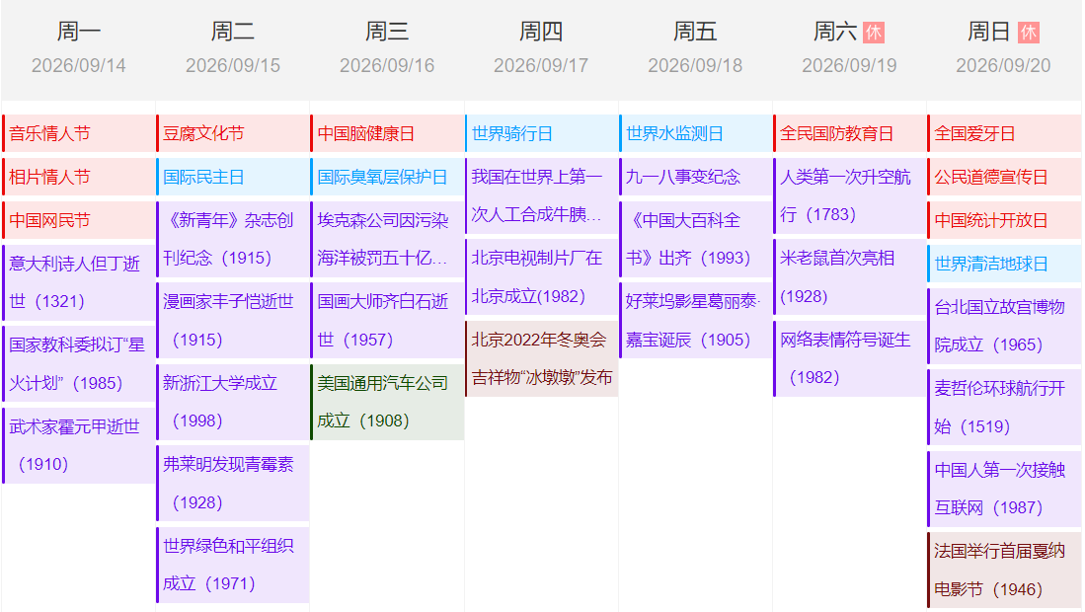
Task: Open the 冰墩墩 mascot release event
Action: (541, 358)
